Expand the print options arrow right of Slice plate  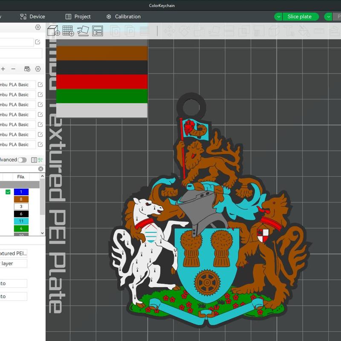[x=328, y=17]
